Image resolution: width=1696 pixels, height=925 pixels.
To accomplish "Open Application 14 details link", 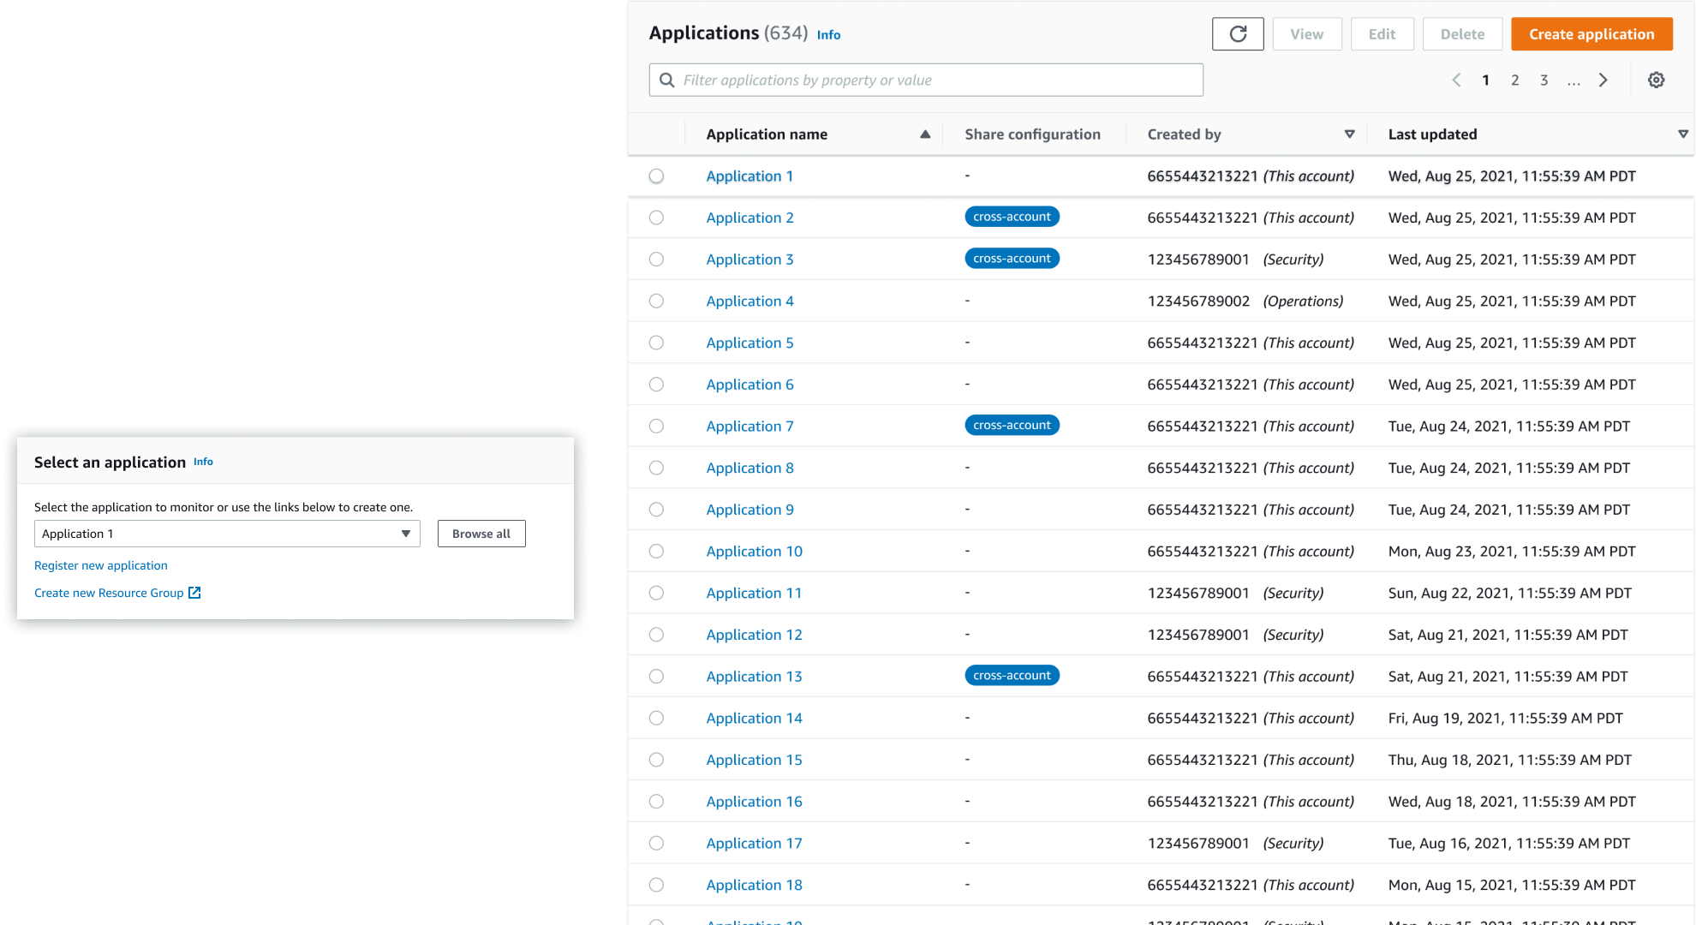I will click(x=754, y=718).
